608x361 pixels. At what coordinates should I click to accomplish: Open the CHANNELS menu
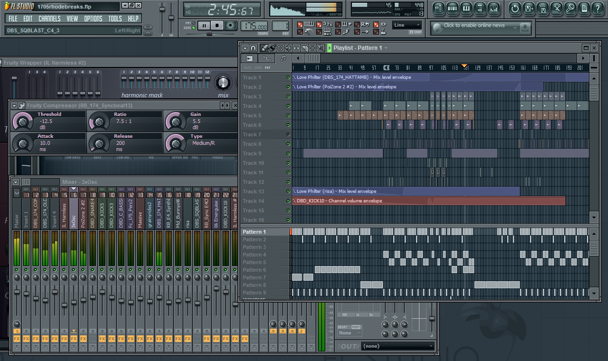(49, 19)
